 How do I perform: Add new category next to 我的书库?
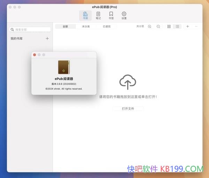tap(47, 38)
